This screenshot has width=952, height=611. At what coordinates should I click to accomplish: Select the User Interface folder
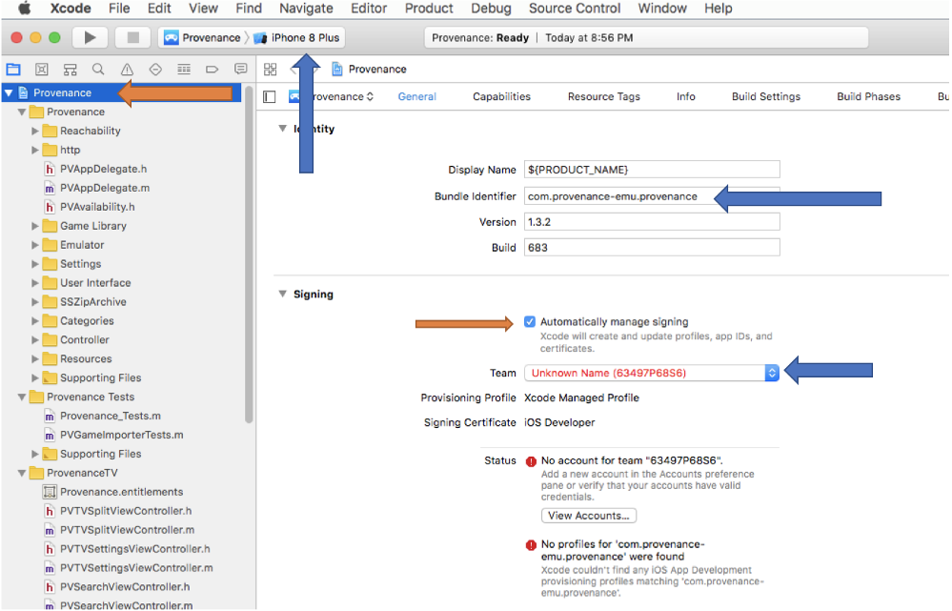pyautogui.click(x=88, y=283)
